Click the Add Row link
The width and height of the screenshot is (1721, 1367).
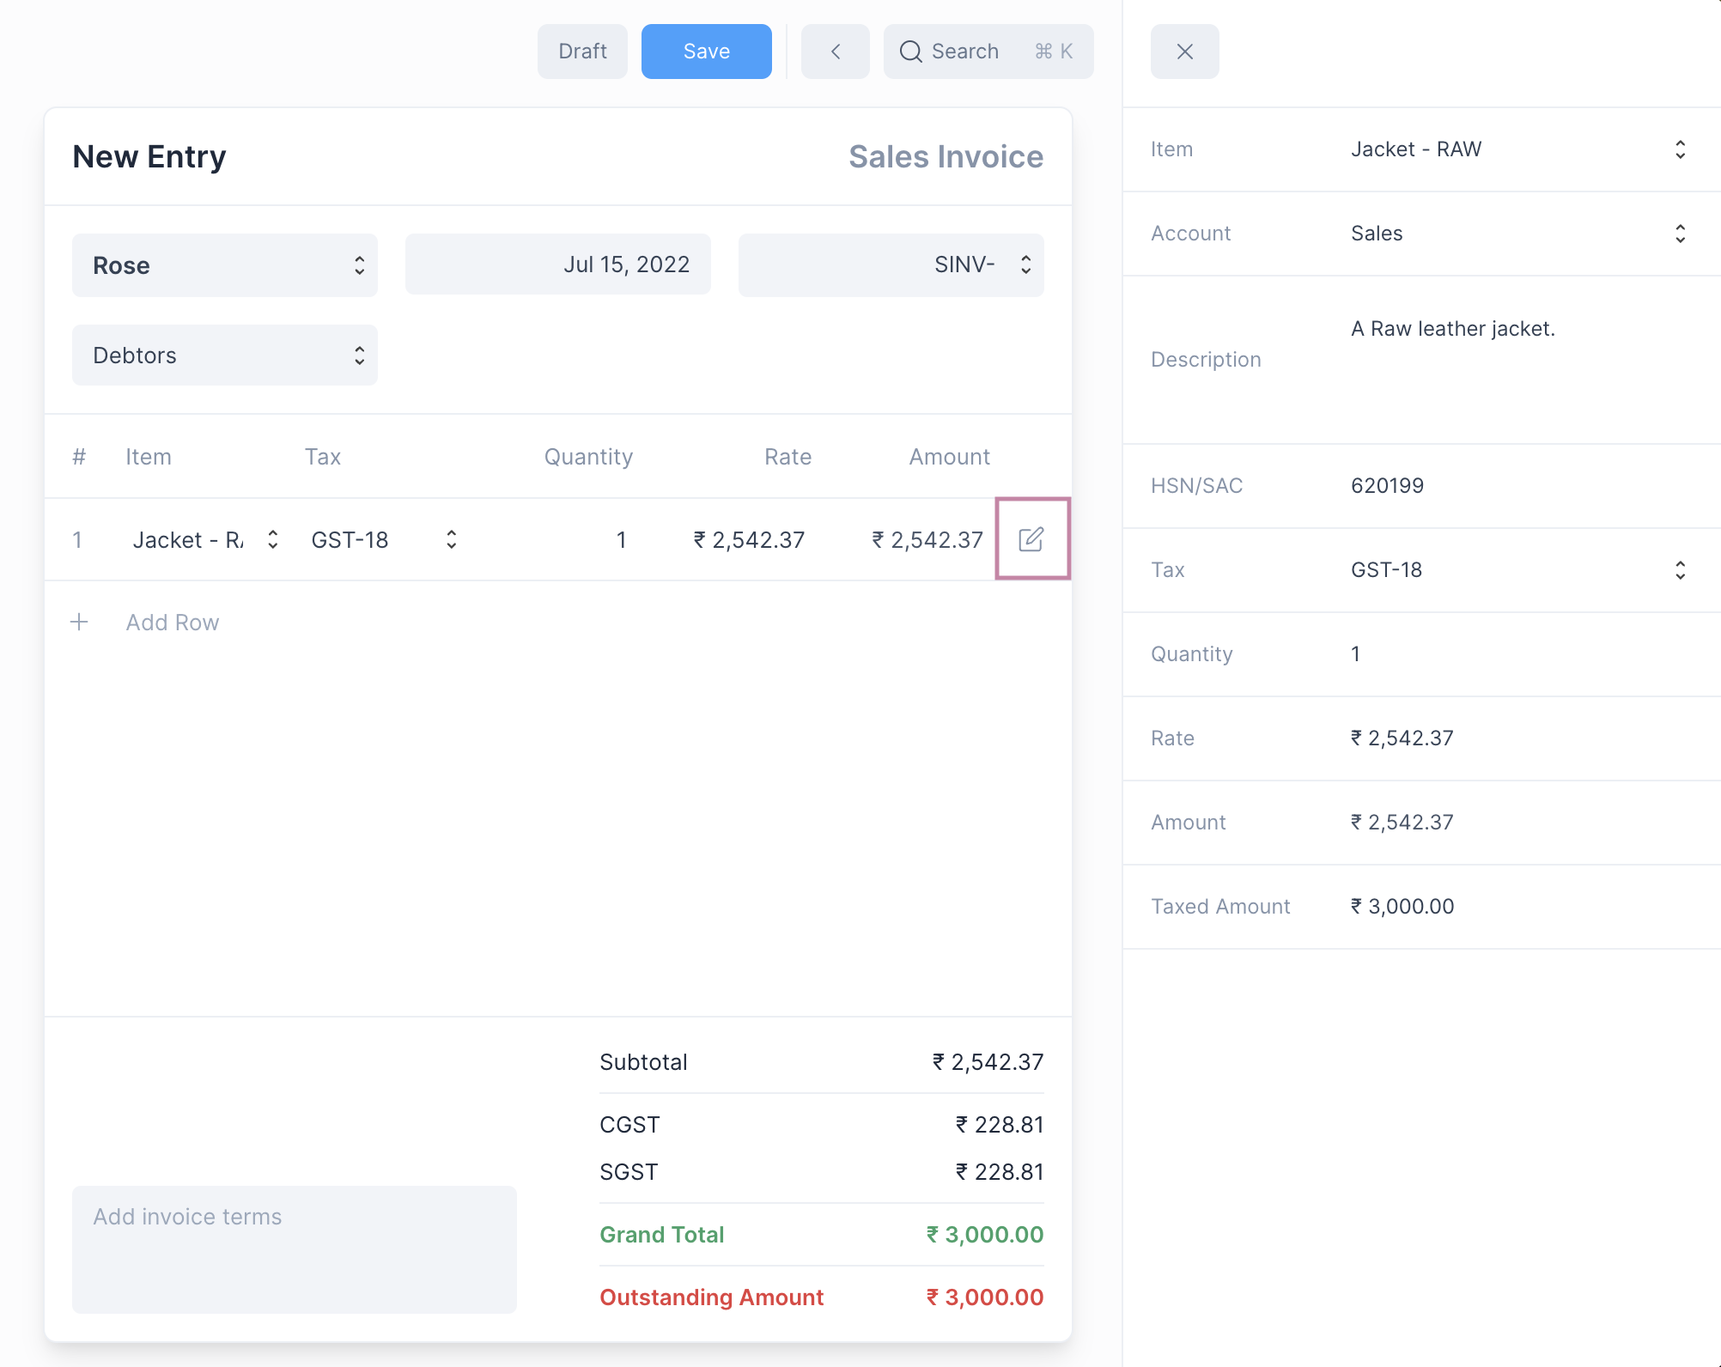pos(172,622)
